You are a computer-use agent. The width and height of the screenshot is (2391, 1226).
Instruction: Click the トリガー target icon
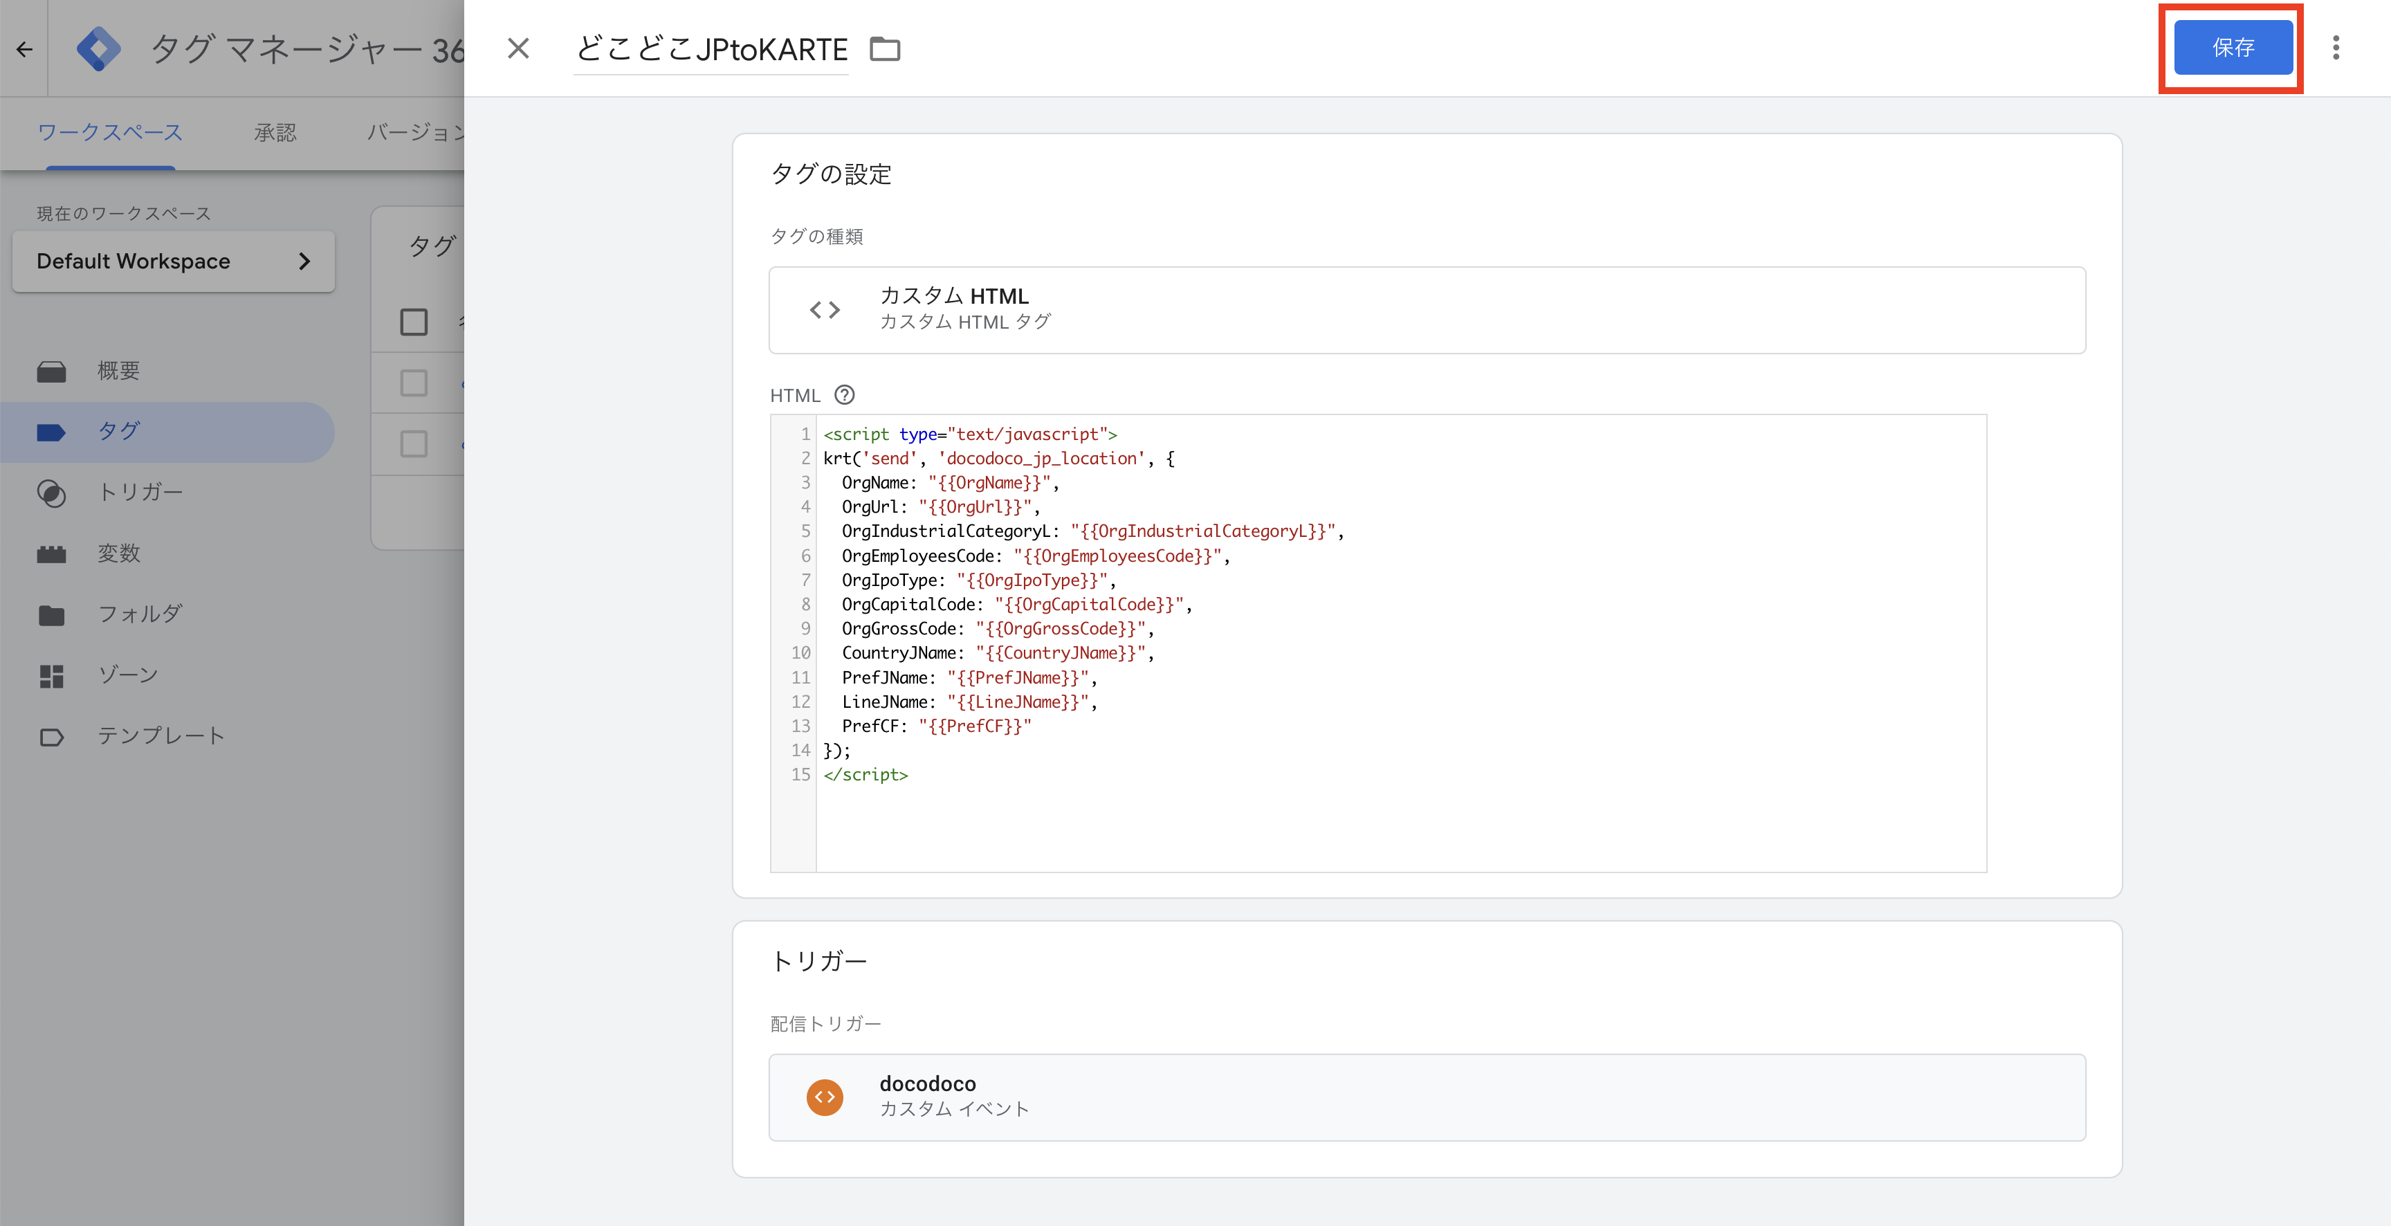point(51,493)
